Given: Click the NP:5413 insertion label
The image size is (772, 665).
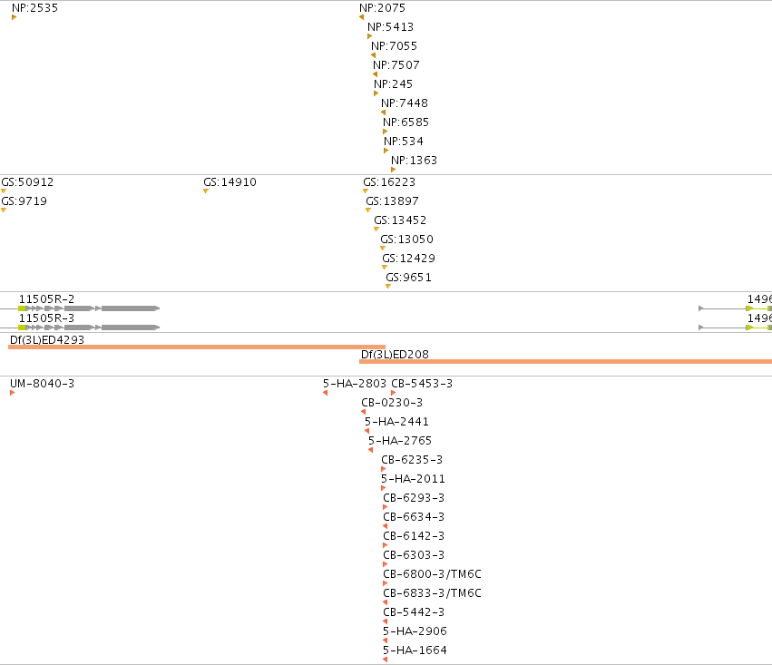Looking at the screenshot, I should 390,27.
